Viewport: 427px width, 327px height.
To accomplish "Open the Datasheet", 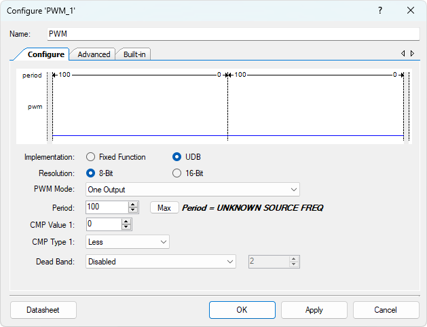I will pos(43,310).
